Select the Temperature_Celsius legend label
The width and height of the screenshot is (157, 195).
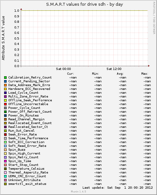coord(26,169)
